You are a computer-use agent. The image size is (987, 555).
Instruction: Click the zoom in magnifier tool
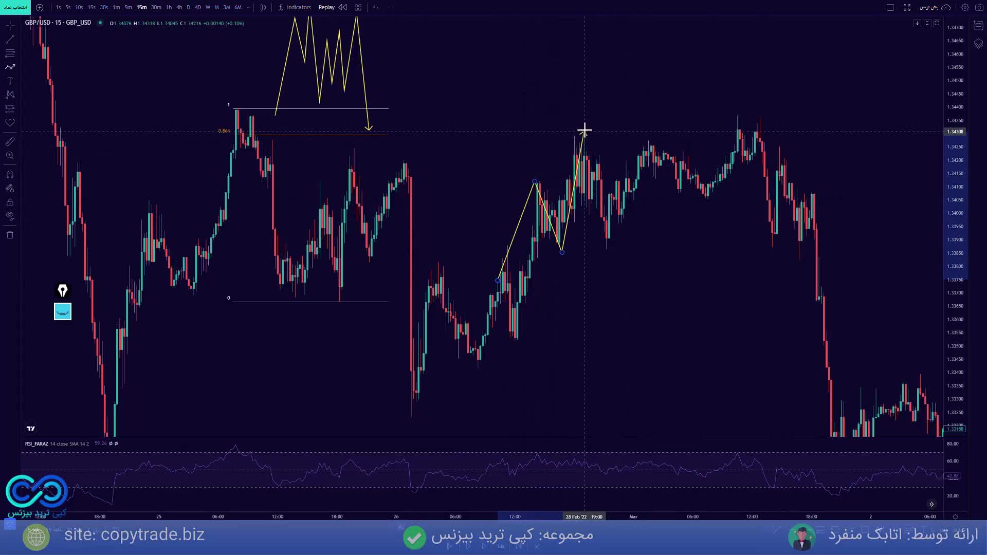pyautogui.click(x=10, y=156)
